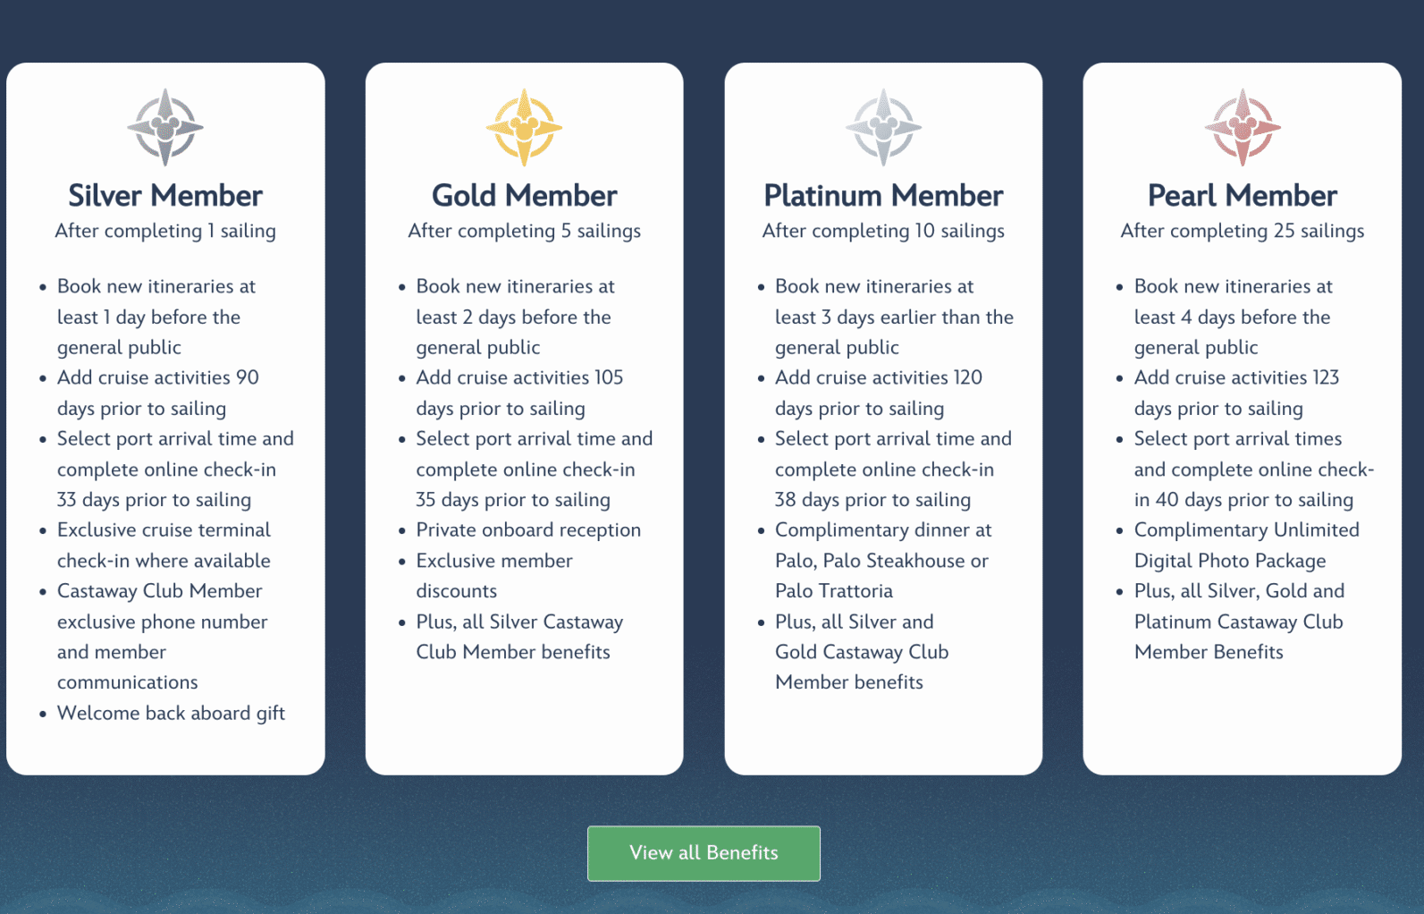Select the Platinum Member heading
1424x914 pixels.
[x=883, y=196]
